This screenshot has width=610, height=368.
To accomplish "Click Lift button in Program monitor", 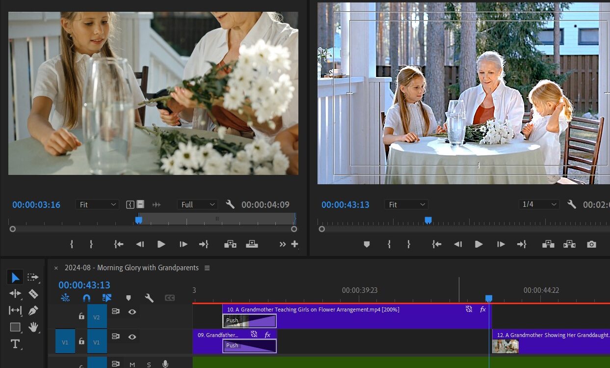I will click(548, 244).
